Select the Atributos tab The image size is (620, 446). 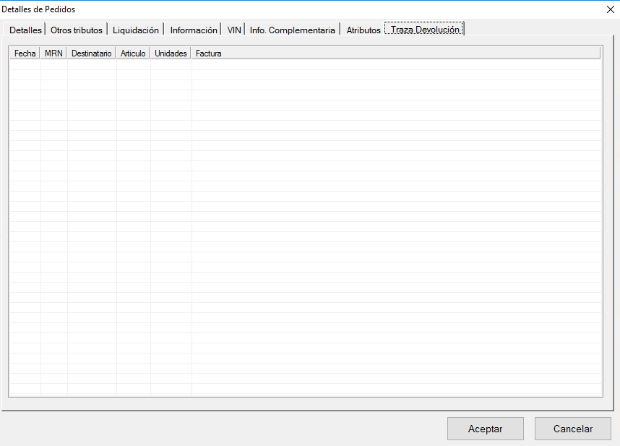(363, 30)
